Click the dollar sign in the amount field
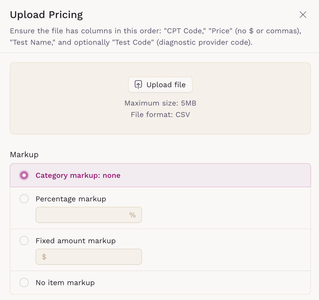The image size is (319, 300). tap(44, 257)
